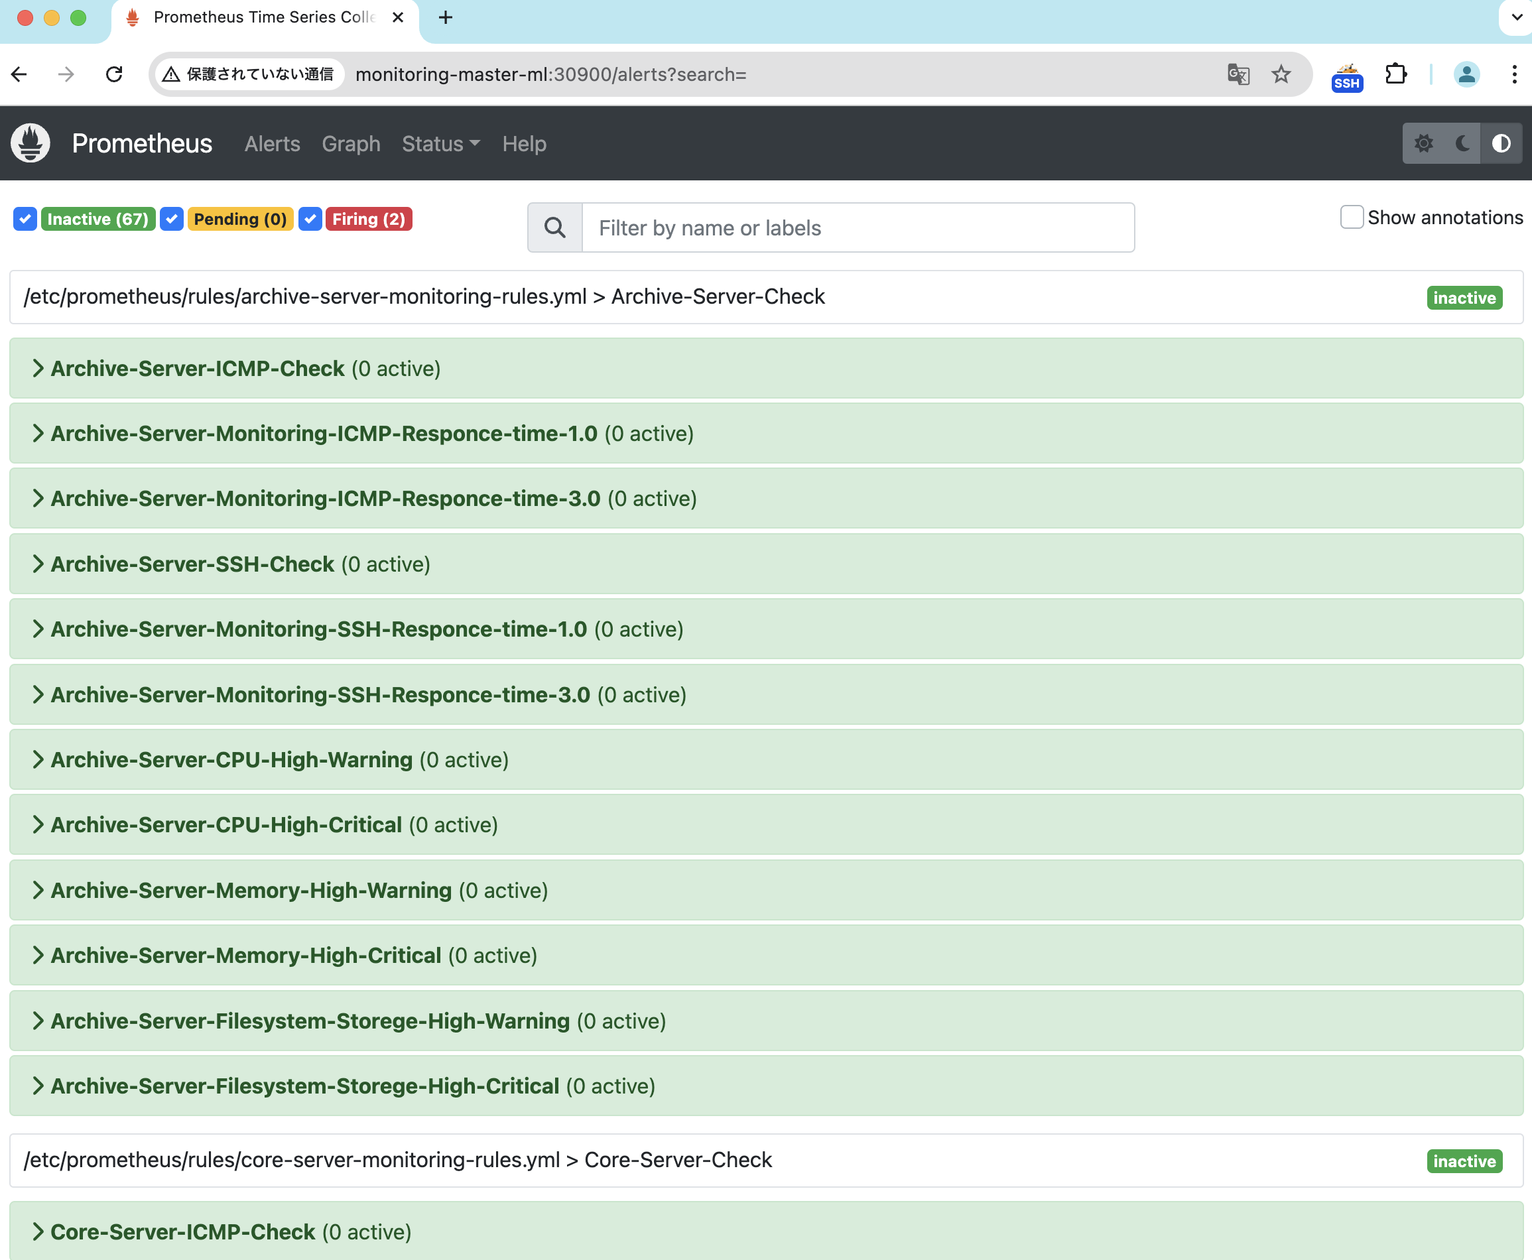
Task: Enable Show annotations checkbox
Action: click(x=1352, y=217)
